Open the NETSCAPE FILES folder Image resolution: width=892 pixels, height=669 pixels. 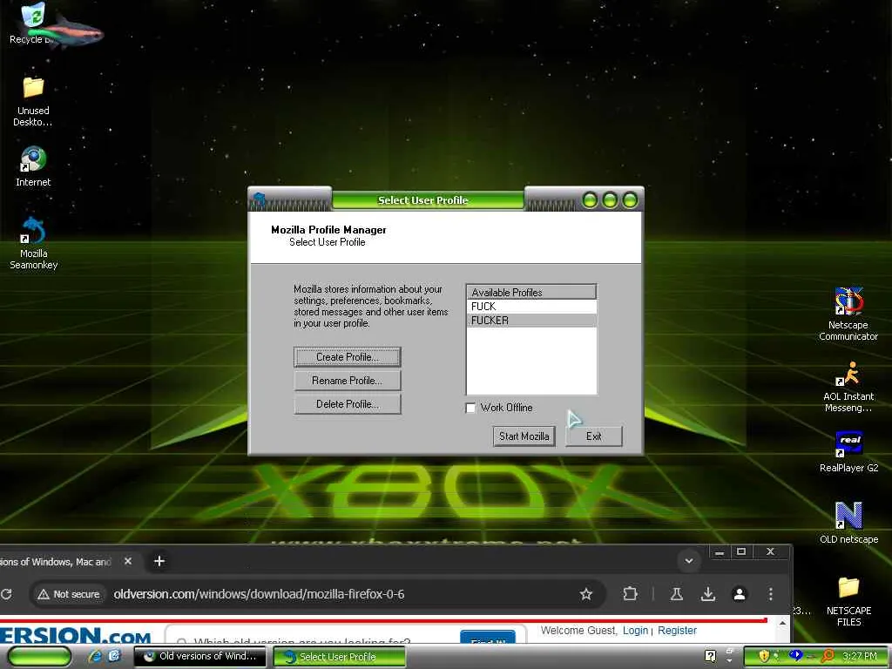(x=848, y=601)
